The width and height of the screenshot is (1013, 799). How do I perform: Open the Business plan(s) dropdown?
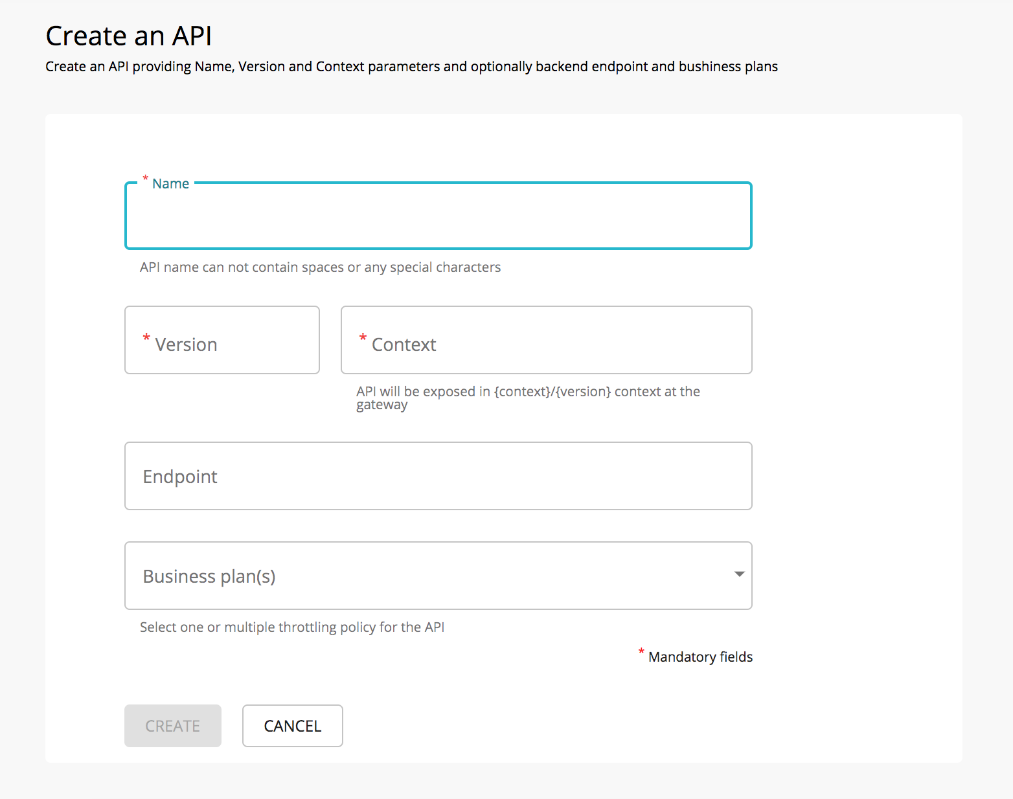point(438,576)
